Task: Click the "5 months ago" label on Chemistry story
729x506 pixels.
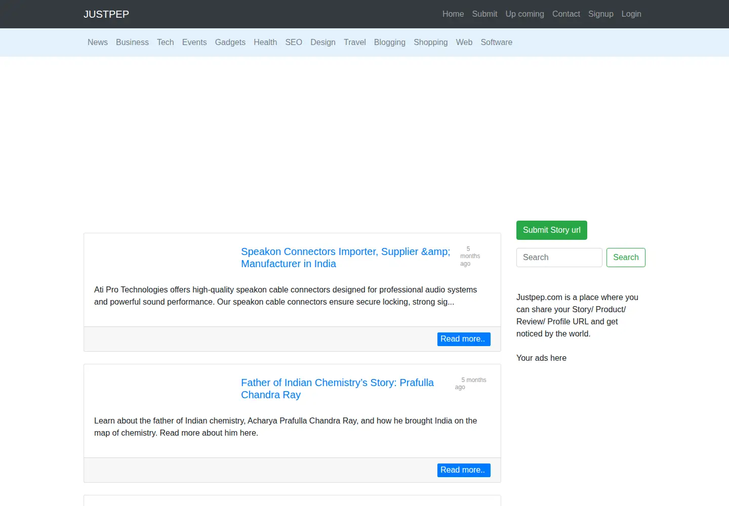Action: coord(470,384)
